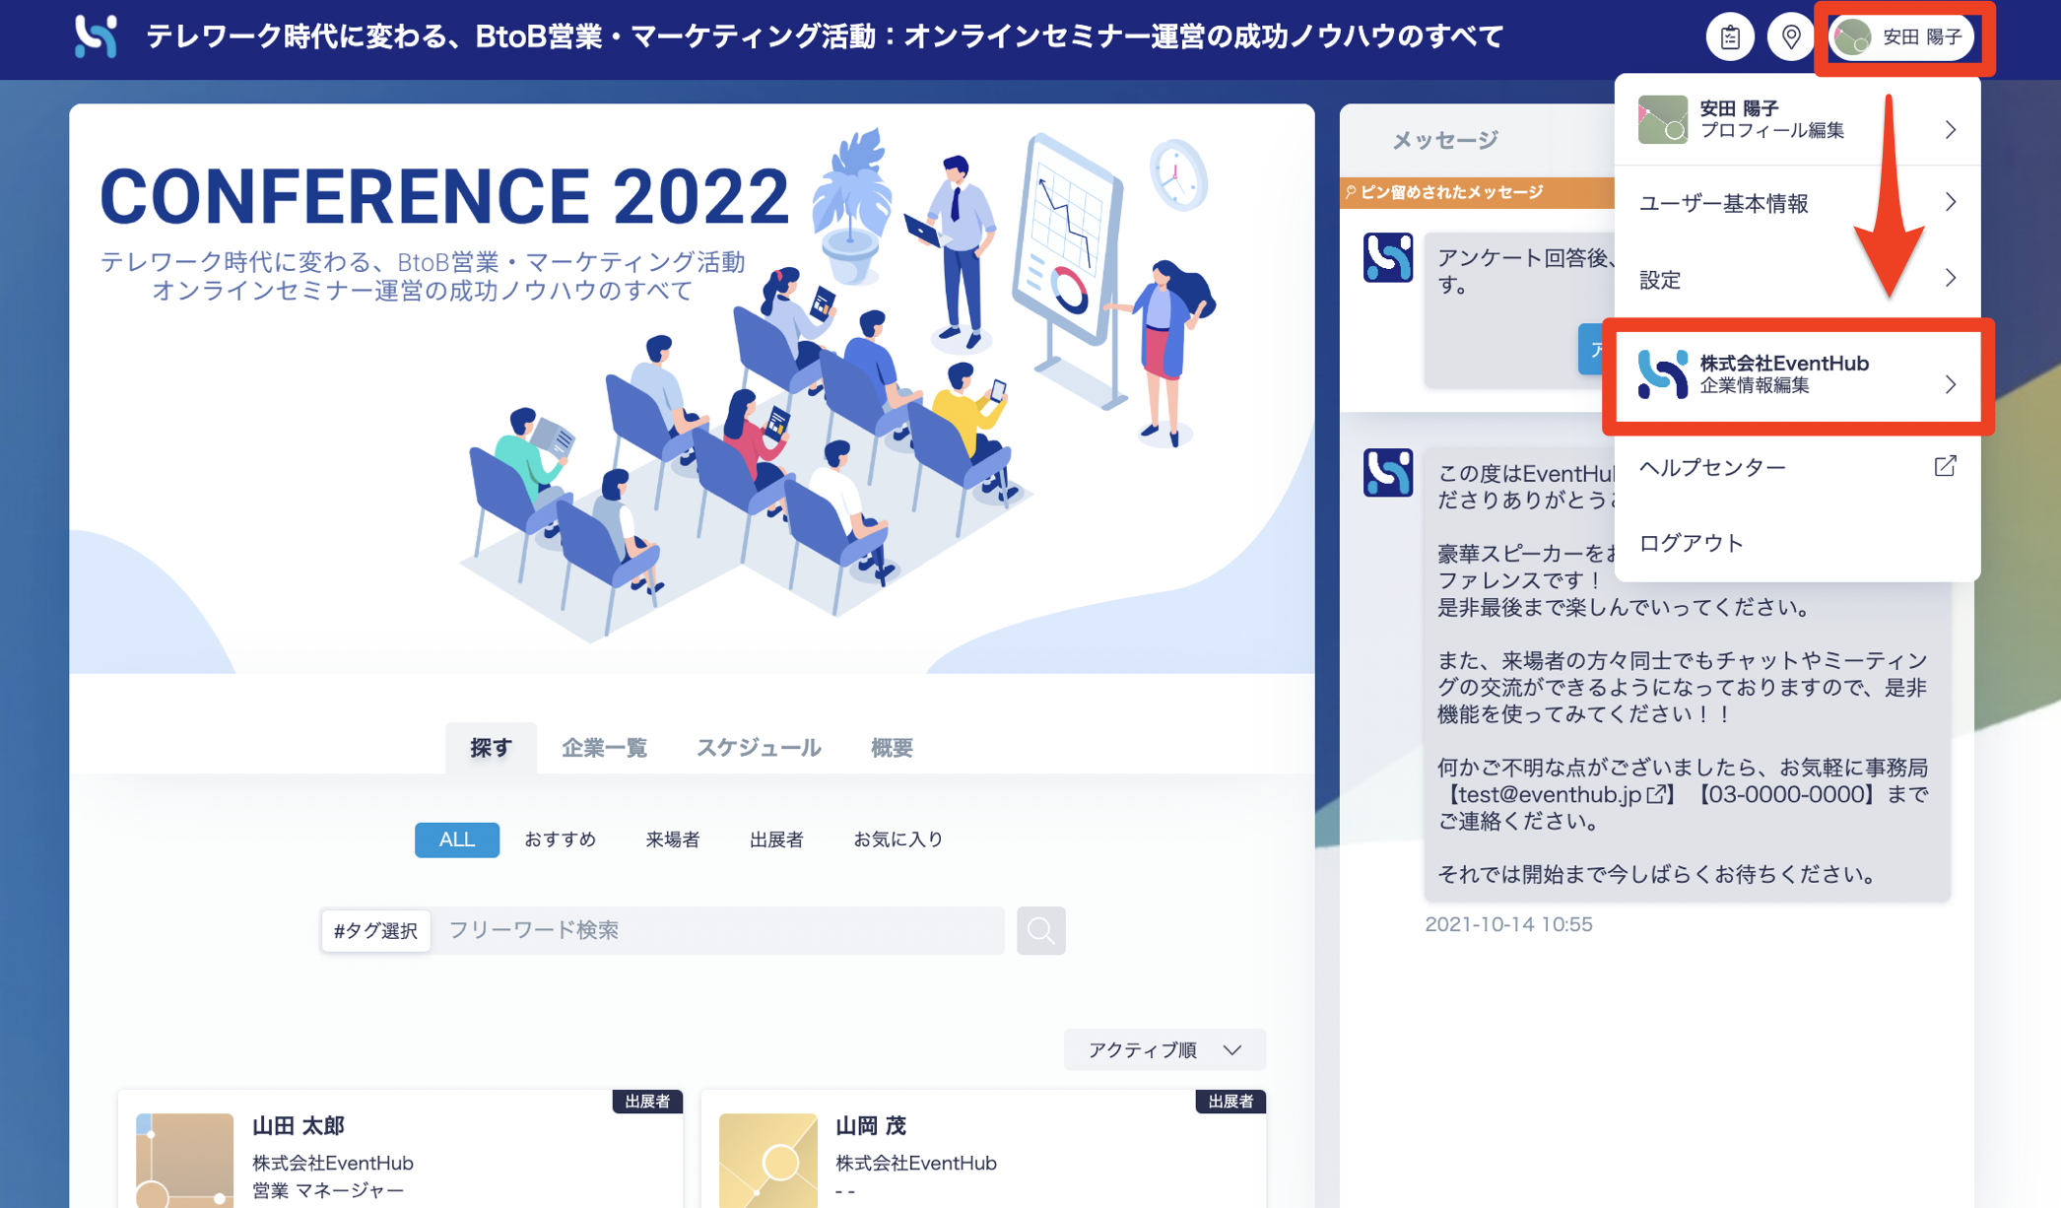This screenshot has height=1208, width=2061.
Task: Click the EventHub logo in top-left corner
Action: coord(96,36)
